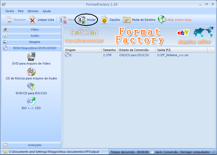Click the Iniciar green play icon
217x155 pixels.
[82, 20]
